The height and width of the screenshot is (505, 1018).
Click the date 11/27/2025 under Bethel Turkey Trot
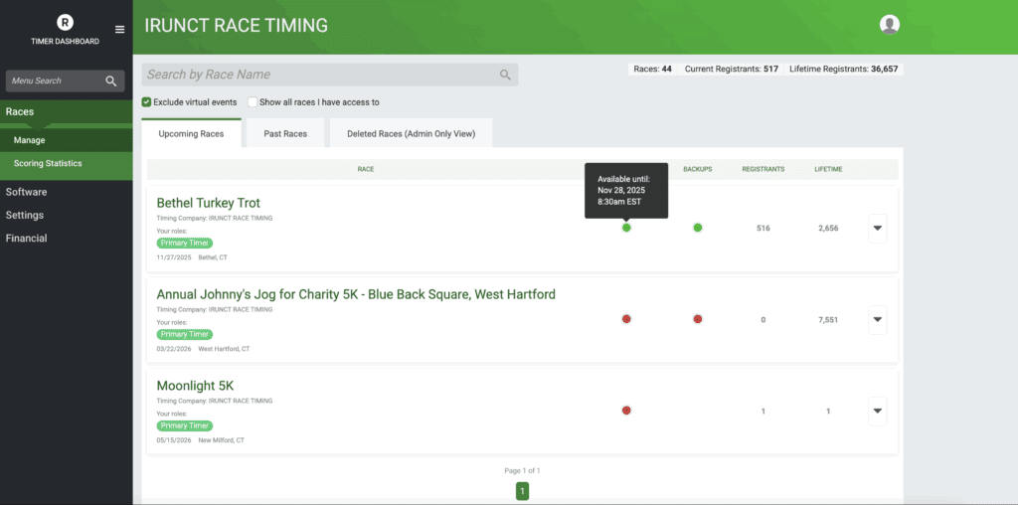coord(174,257)
